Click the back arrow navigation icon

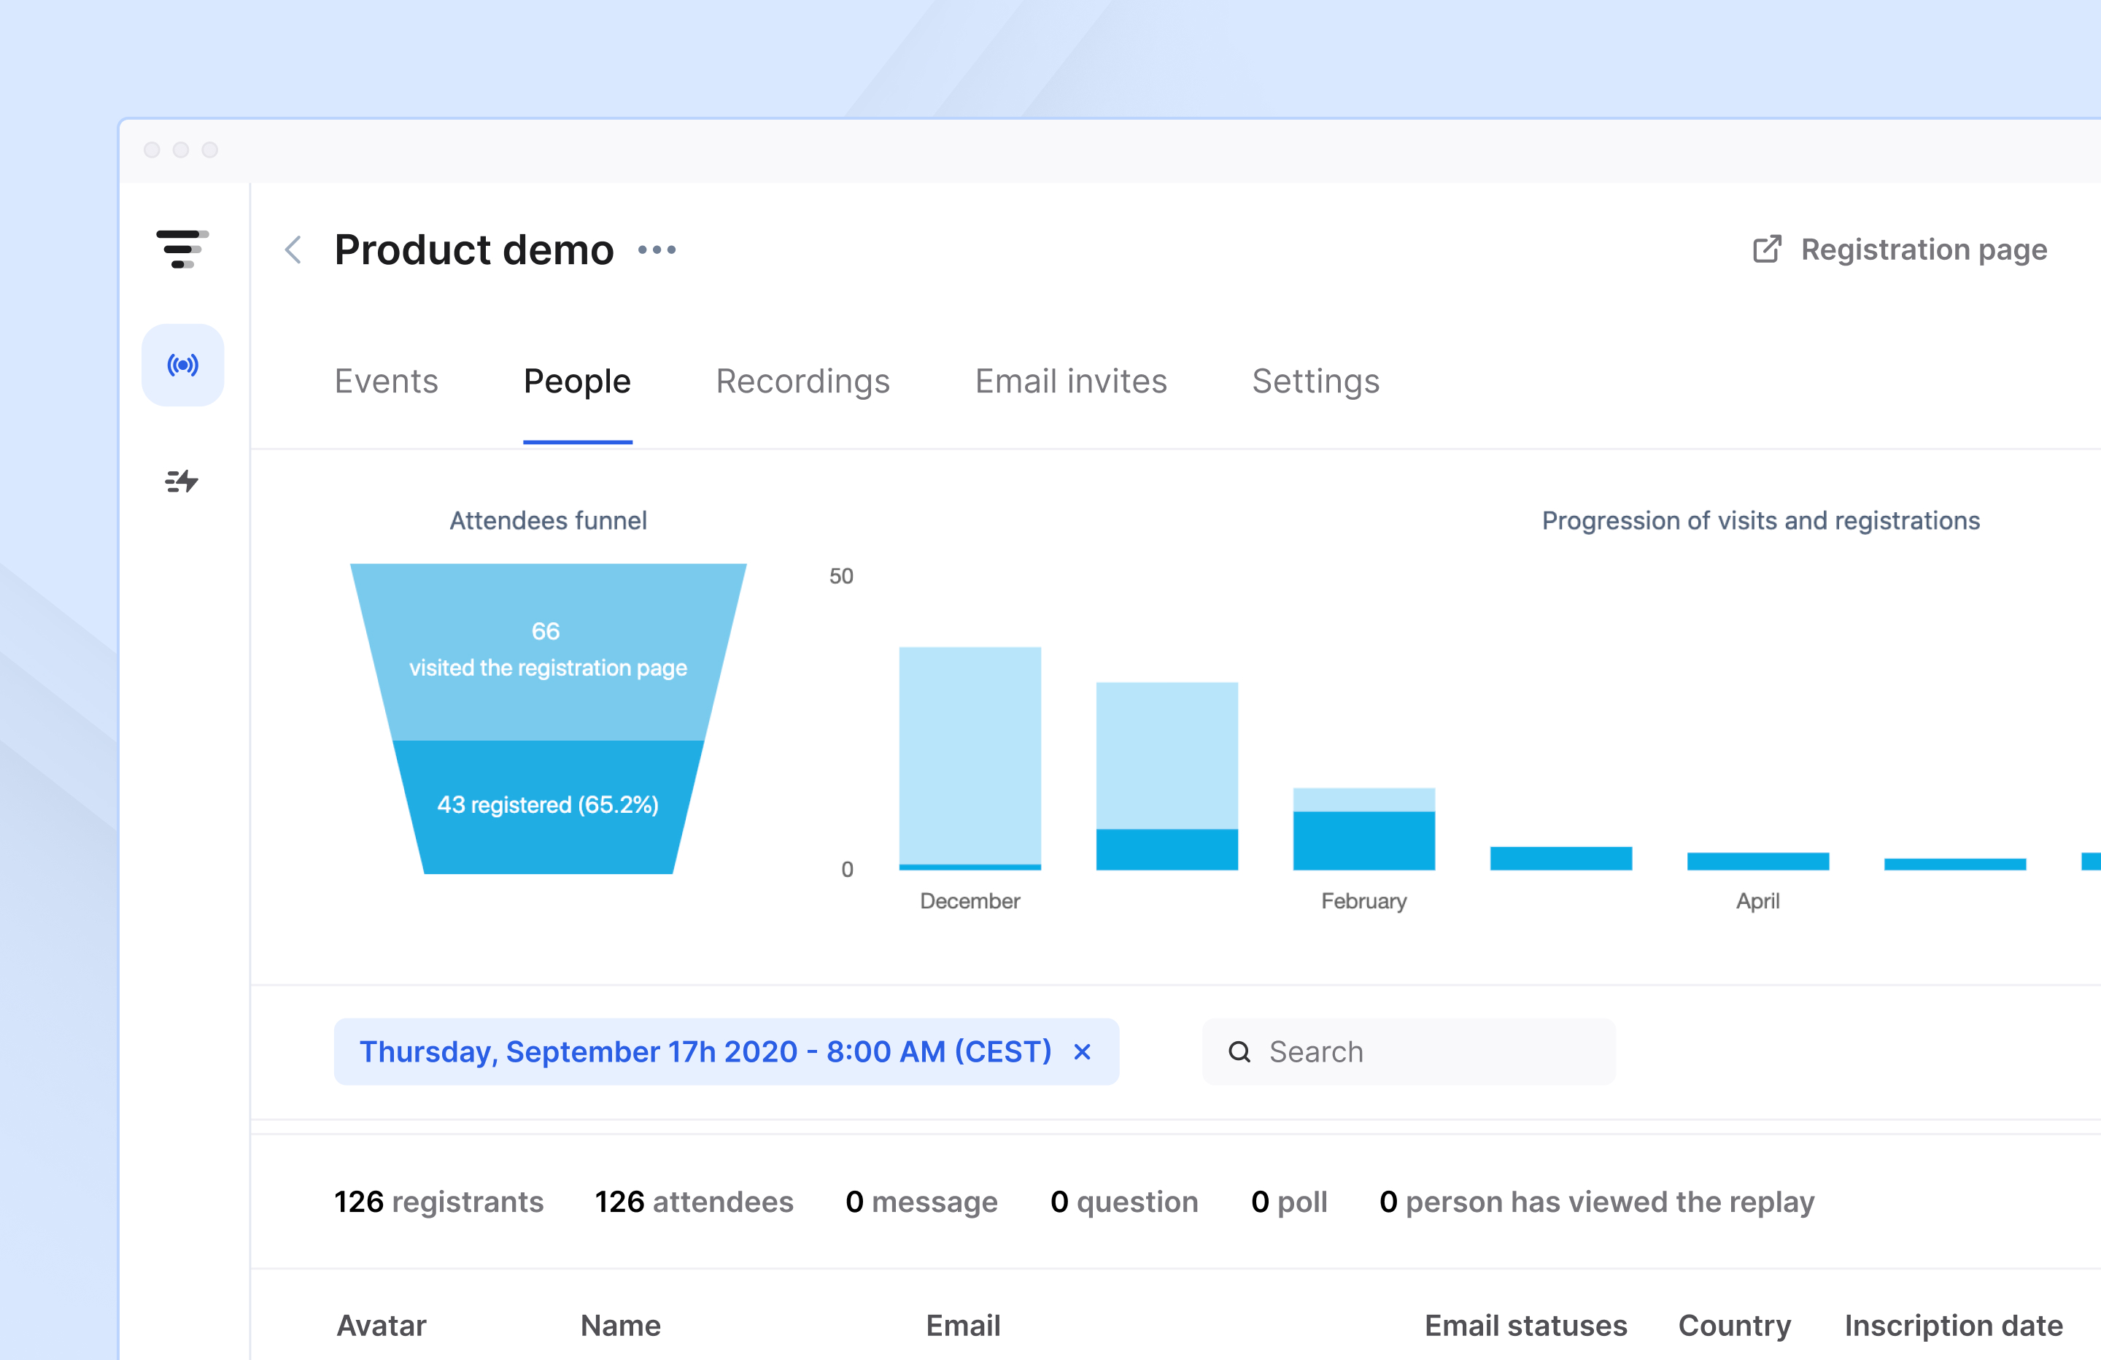coord(297,248)
